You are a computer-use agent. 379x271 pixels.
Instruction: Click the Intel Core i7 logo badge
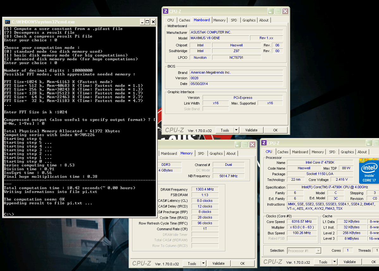point(369,171)
